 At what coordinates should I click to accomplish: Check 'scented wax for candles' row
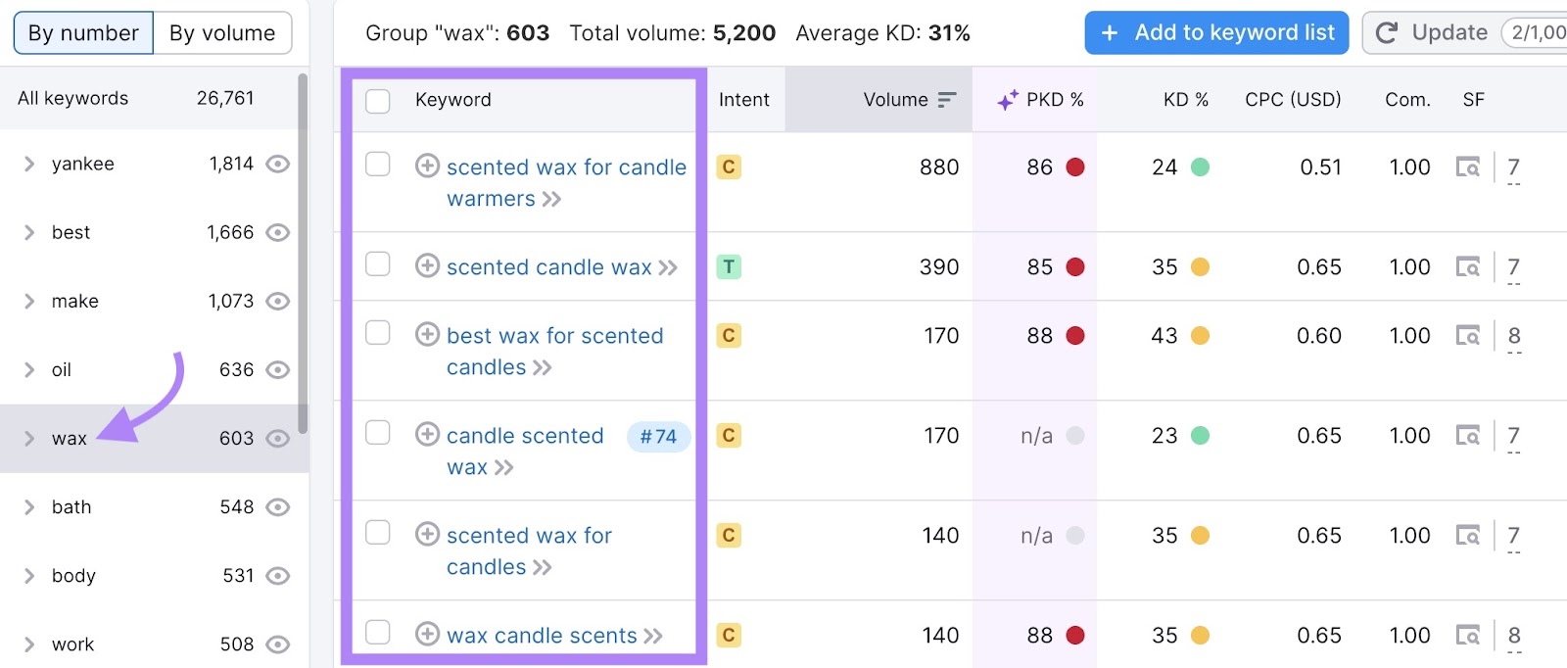click(378, 532)
